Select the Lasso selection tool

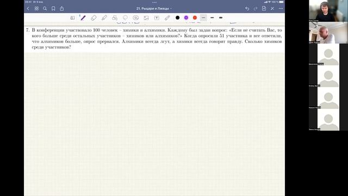[125, 18]
